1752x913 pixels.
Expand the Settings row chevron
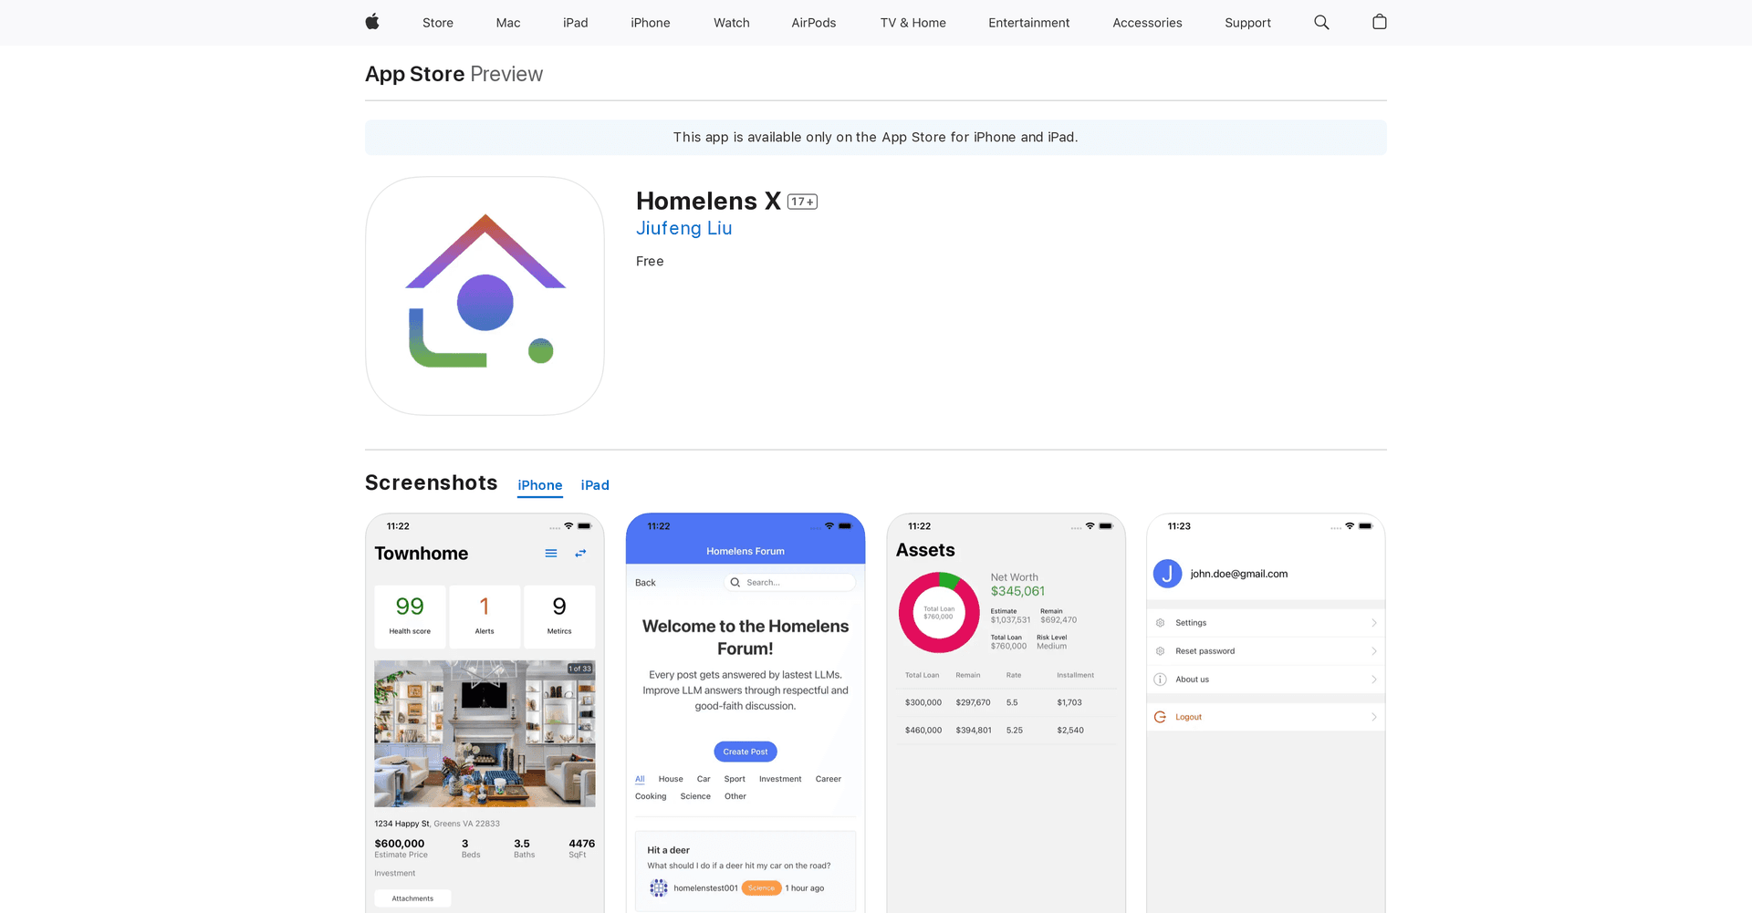click(x=1374, y=623)
